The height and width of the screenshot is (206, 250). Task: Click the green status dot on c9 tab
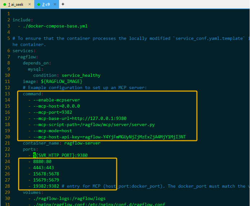(38, 4)
